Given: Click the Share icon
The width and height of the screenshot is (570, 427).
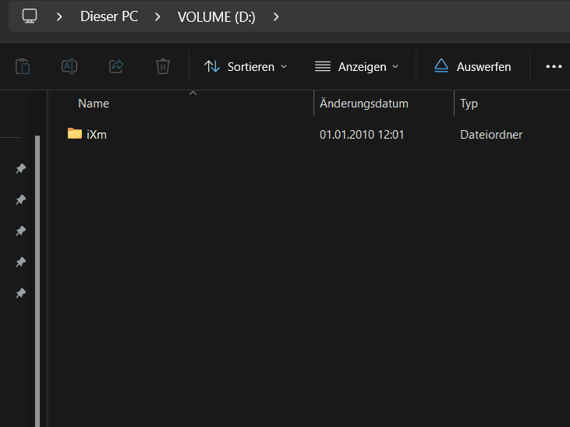Looking at the screenshot, I should (116, 66).
